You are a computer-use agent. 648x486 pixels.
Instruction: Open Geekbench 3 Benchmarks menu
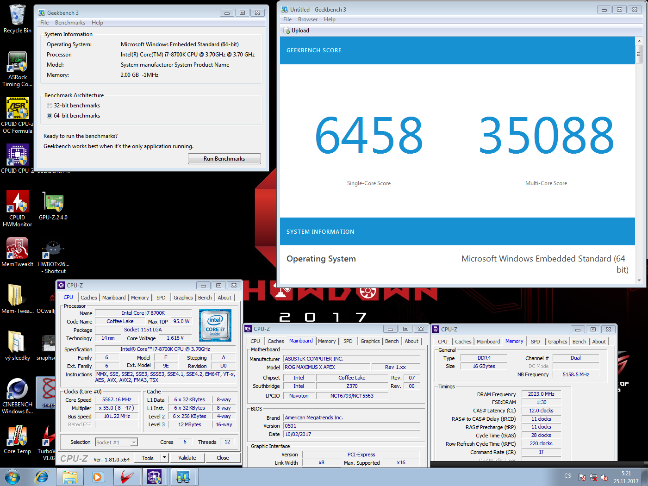[x=70, y=23]
